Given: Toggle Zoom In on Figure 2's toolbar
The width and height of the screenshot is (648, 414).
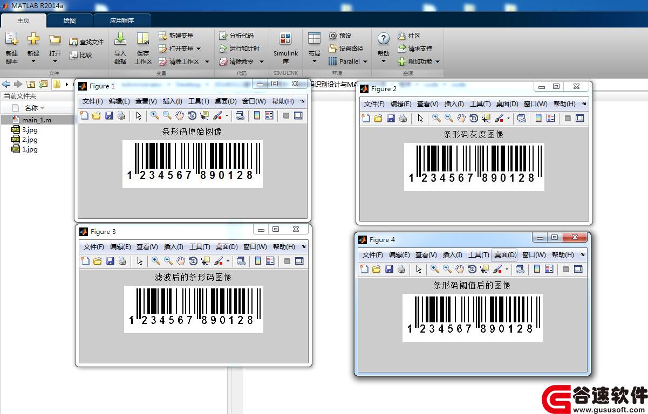Looking at the screenshot, I should [x=436, y=118].
